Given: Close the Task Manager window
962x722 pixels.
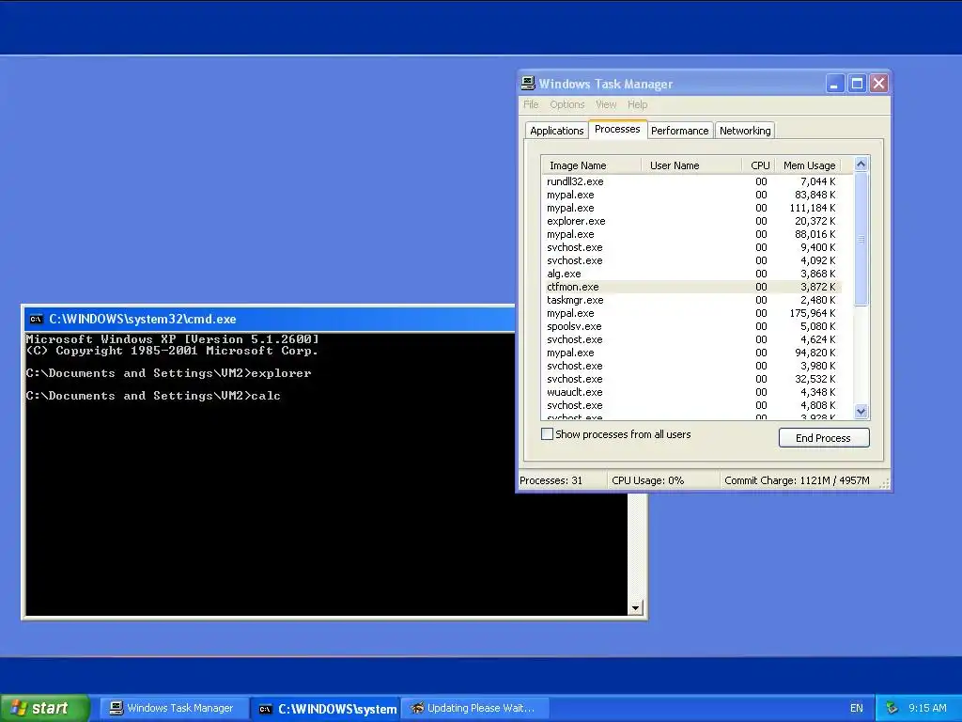Looking at the screenshot, I should pyautogui.click(x=879, y=84).
